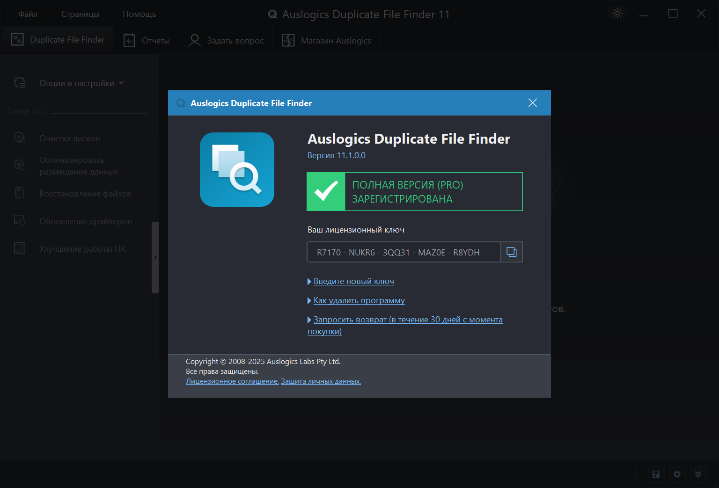Open the Файл menu
This screenshot has height=488, width=719.
tap(28, 14)
